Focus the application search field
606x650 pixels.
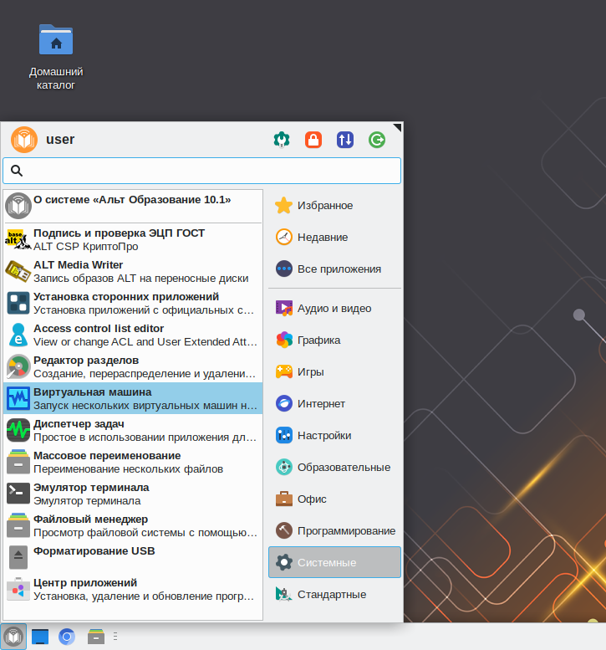201,171
